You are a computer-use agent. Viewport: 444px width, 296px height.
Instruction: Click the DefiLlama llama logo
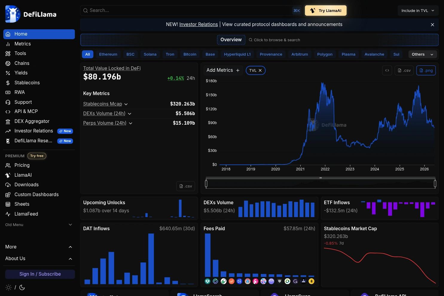pos(13,14)
